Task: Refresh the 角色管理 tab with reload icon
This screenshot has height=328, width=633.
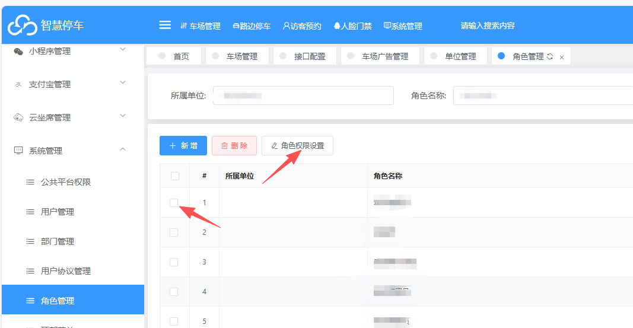Action: click(x=550, y=56)
